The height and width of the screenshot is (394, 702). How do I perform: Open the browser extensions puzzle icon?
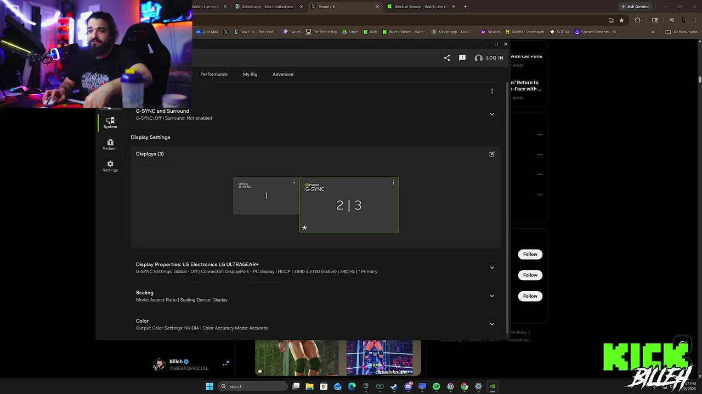pos(637,20)
